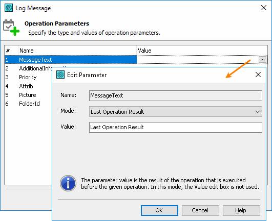This screenshot has width=272, height=221.
Task: Open the Mode dropdown list
Action: (x=176, y=112)
